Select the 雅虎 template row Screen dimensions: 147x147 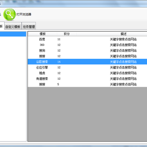coord(87,73)
